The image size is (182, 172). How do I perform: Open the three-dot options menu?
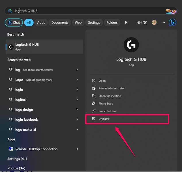pyautogui.click(x=163, y=22)
